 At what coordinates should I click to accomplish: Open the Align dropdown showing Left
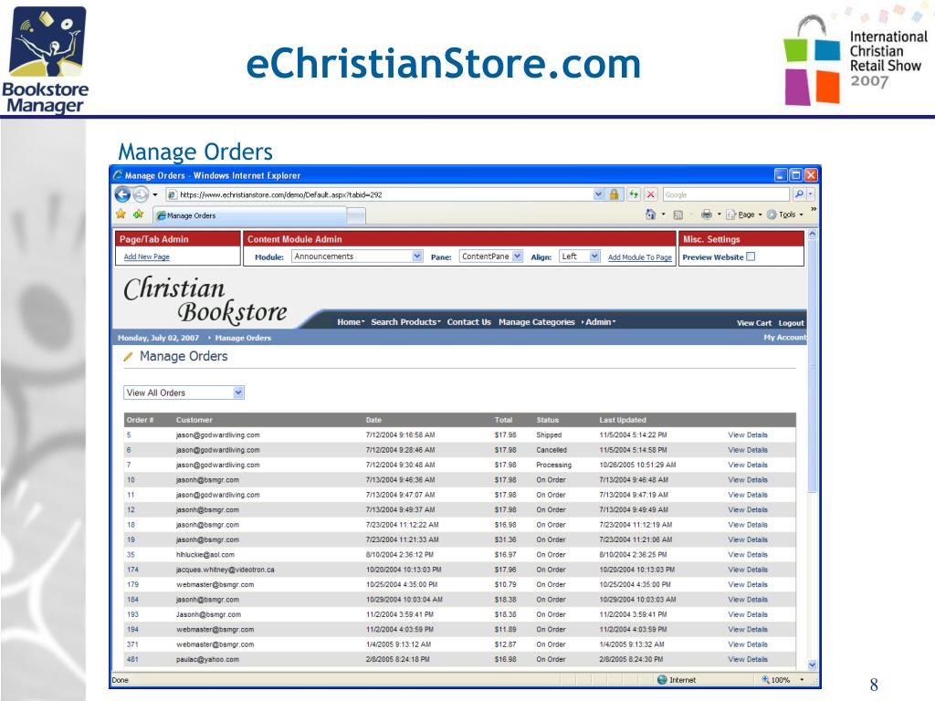[x=580, y=256]
